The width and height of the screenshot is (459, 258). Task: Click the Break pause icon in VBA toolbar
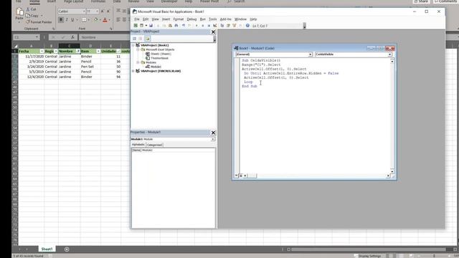point(202,26)
